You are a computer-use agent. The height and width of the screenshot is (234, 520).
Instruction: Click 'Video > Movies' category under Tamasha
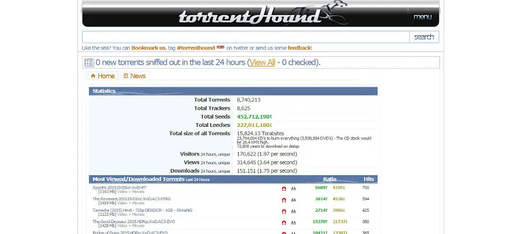[131, 214]
